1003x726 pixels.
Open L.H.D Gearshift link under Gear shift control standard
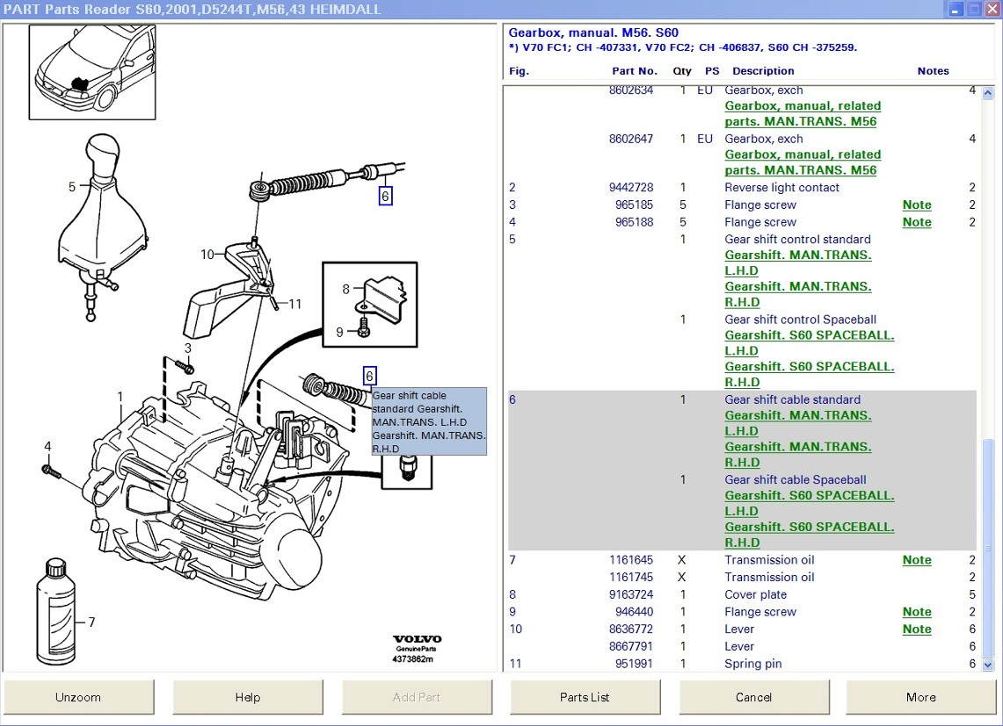click(x=798, y=262)
